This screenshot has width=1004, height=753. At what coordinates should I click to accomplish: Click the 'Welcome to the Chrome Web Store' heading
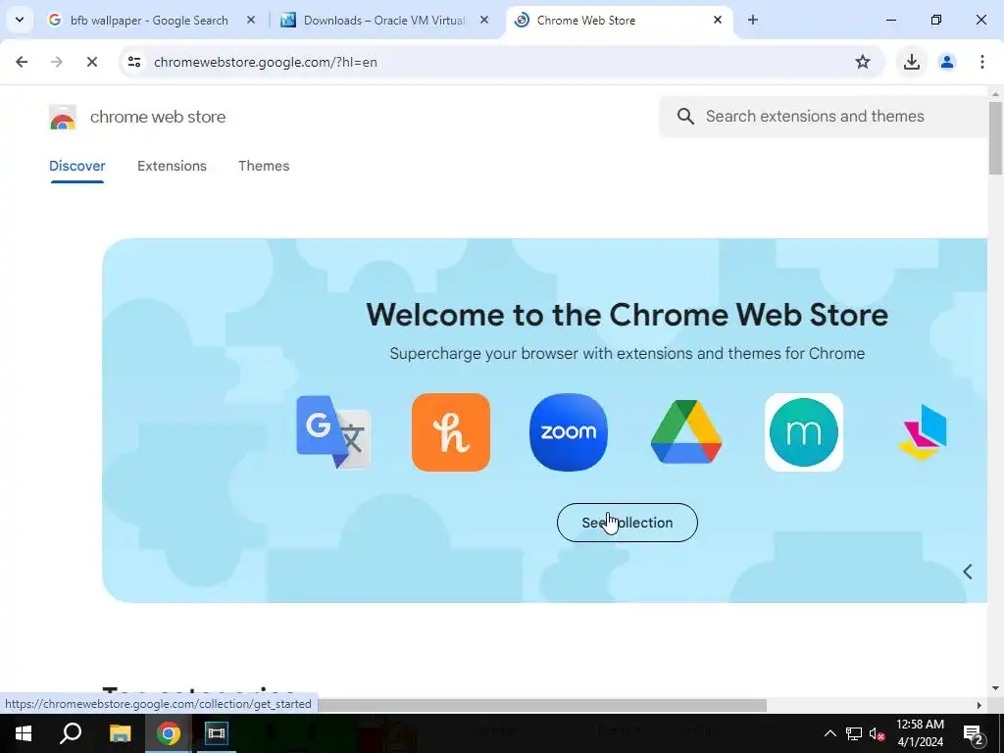(627, 315)
